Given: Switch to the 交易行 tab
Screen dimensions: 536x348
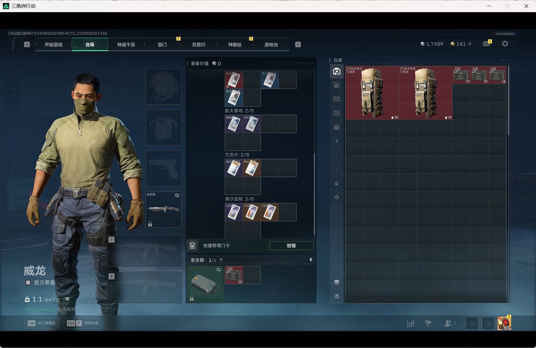Looking at the screenshot, I should pyautogui.click(x=198, y=44).
